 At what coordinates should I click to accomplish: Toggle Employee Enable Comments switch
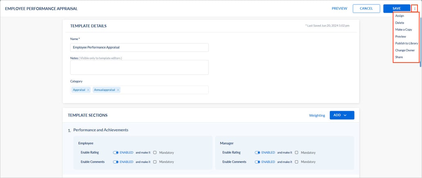116,162
